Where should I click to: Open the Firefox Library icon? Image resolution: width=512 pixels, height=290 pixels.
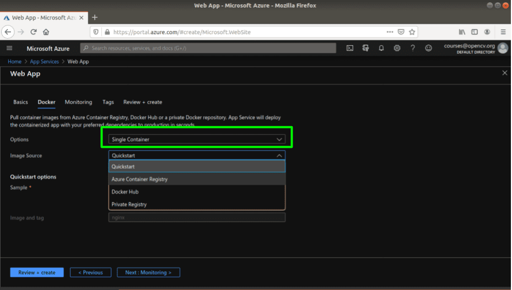tap(462, 32)
